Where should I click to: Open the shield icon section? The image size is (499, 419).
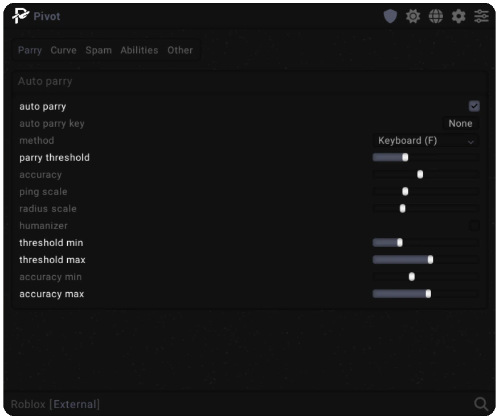point(390,16)
